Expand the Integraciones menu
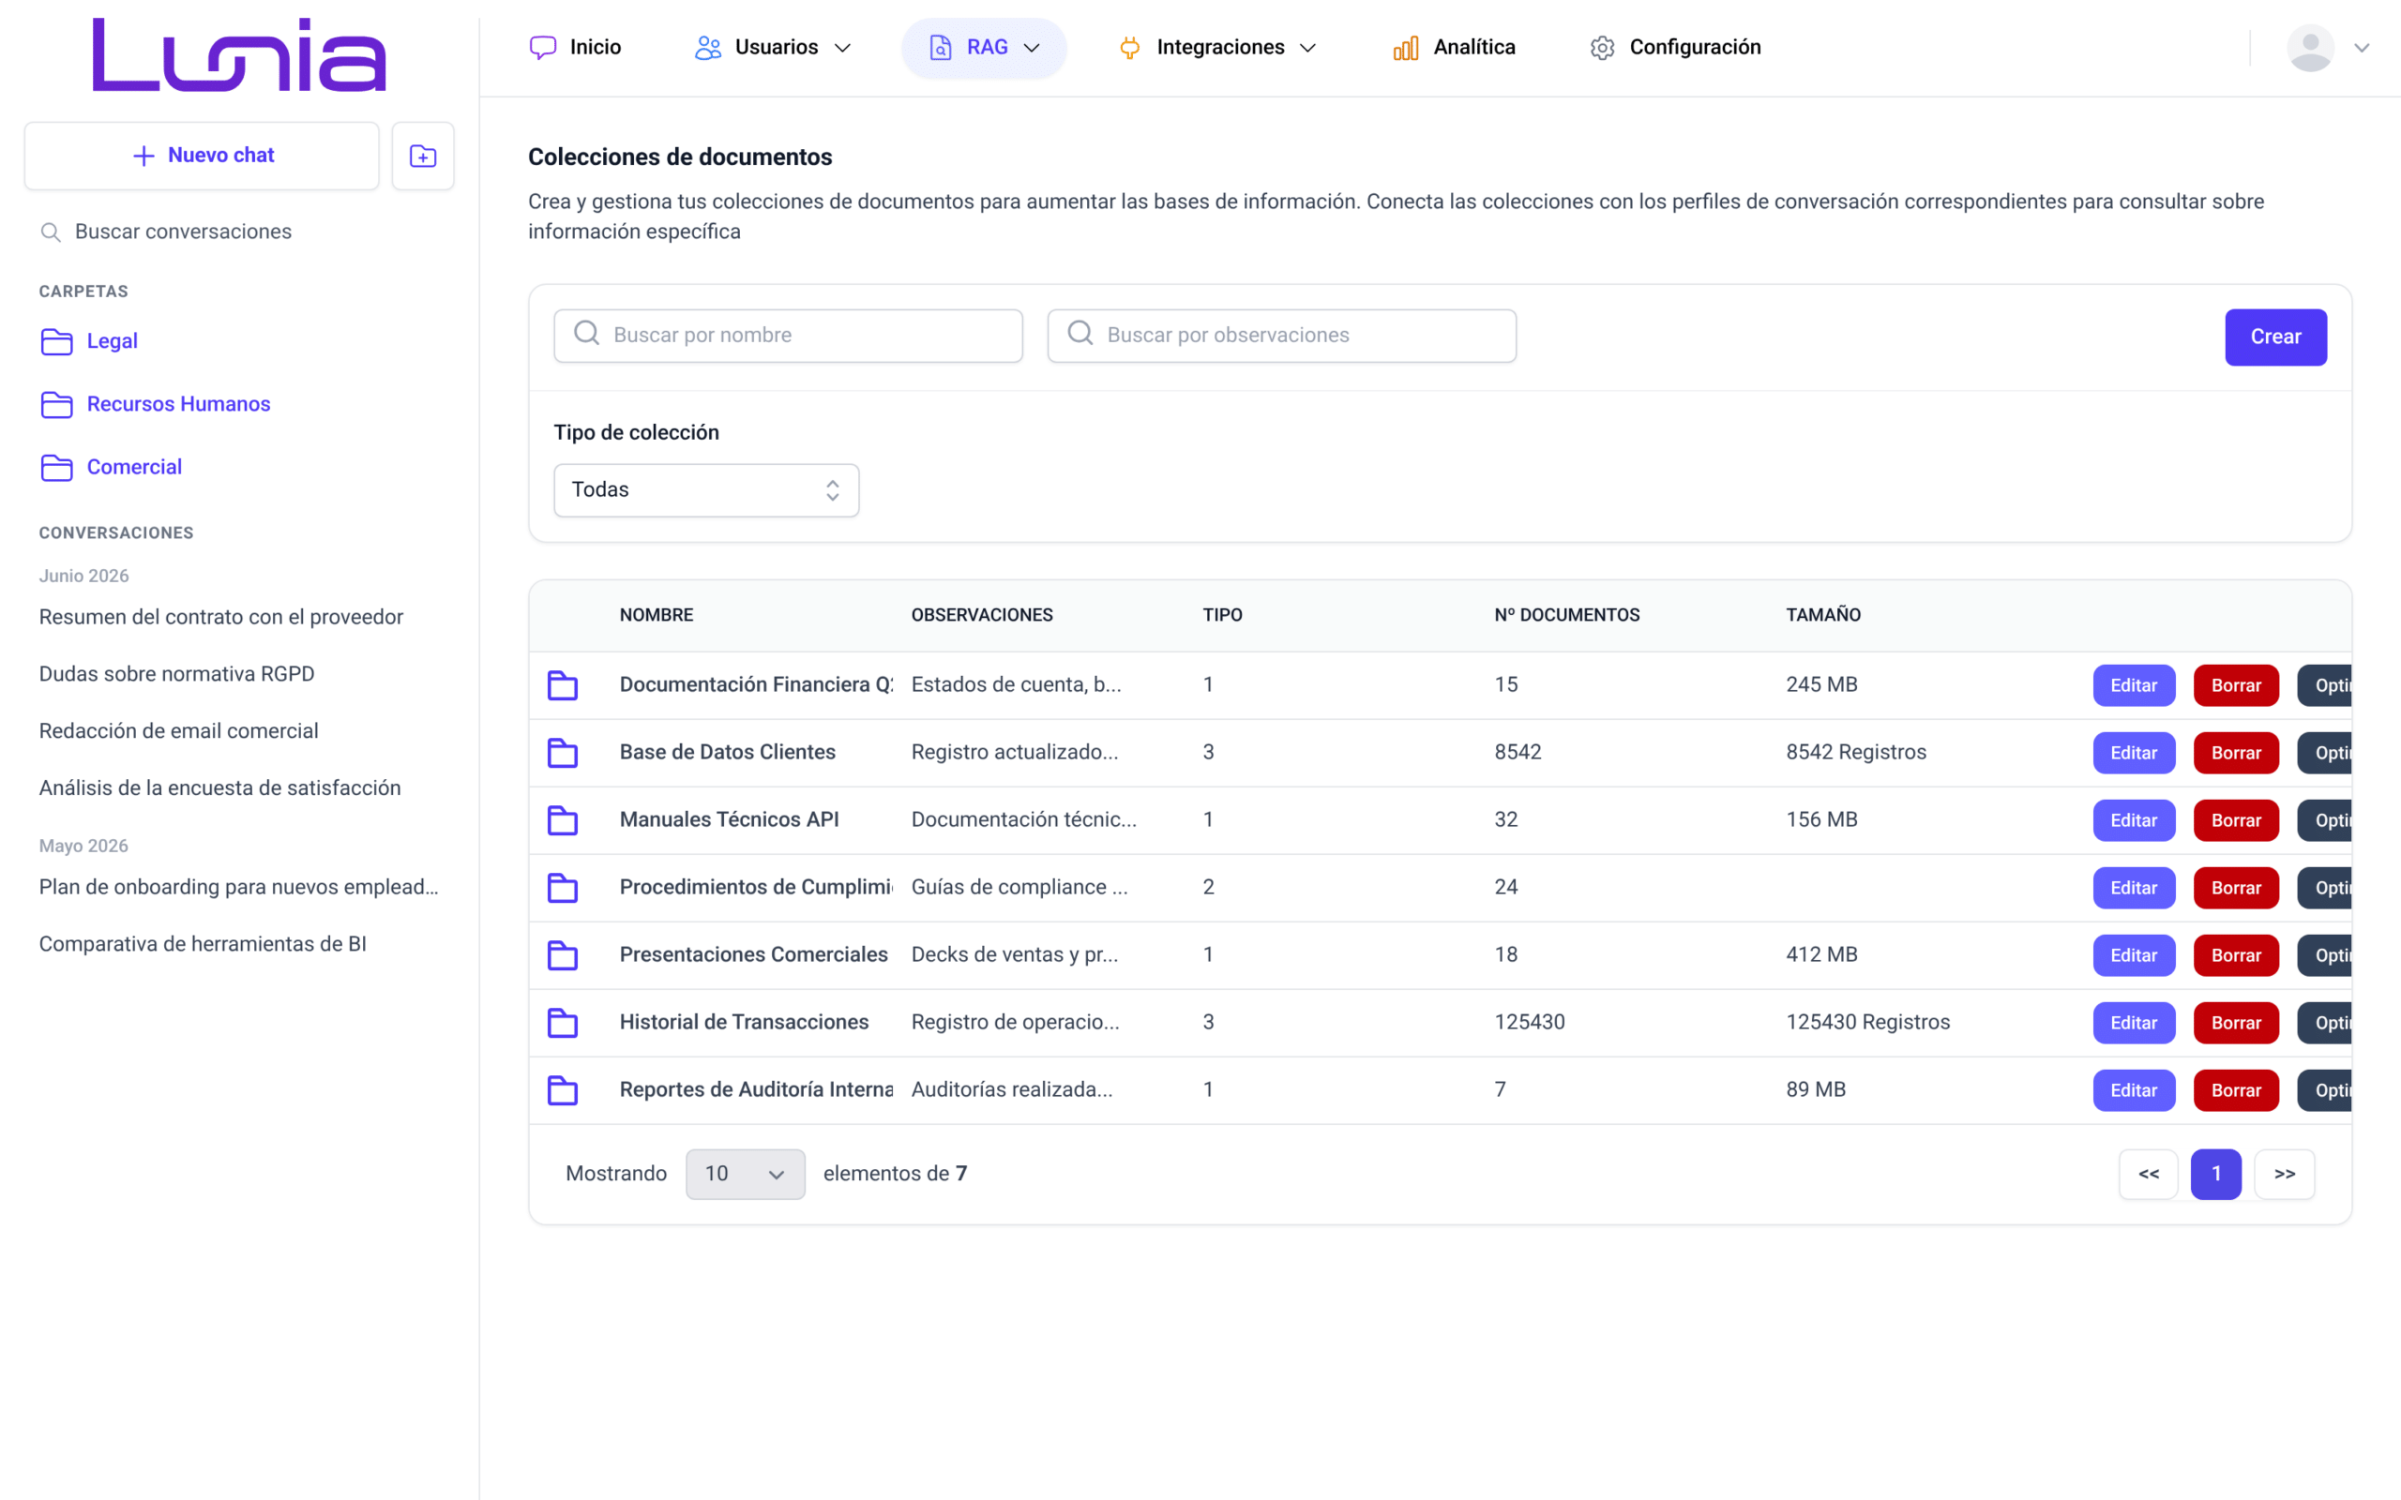The width and height of the screenshot is (2401, 1500). [x=1217, y=48]
